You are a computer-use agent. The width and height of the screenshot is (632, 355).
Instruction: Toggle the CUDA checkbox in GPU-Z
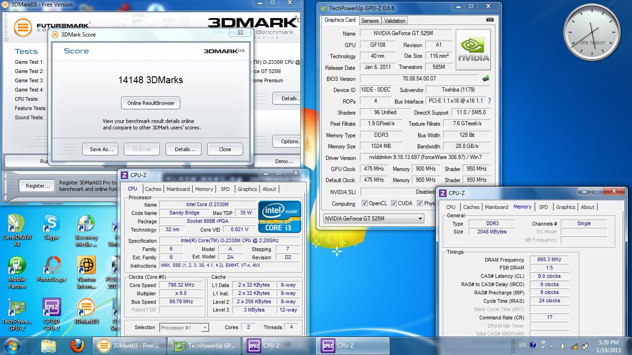tap(394, 203)
